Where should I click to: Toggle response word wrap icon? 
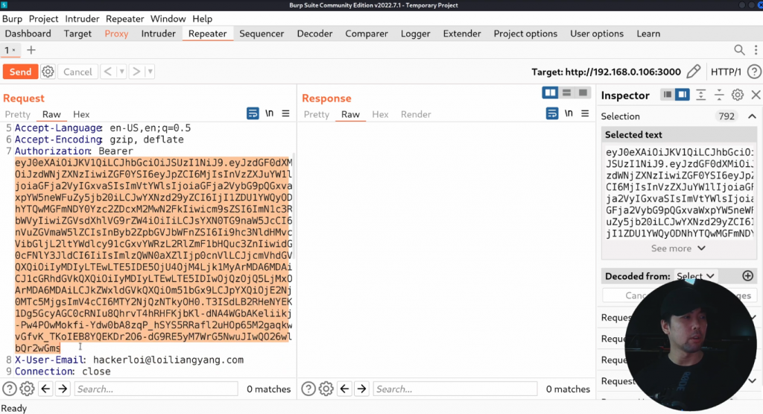(x=552, y=113)
